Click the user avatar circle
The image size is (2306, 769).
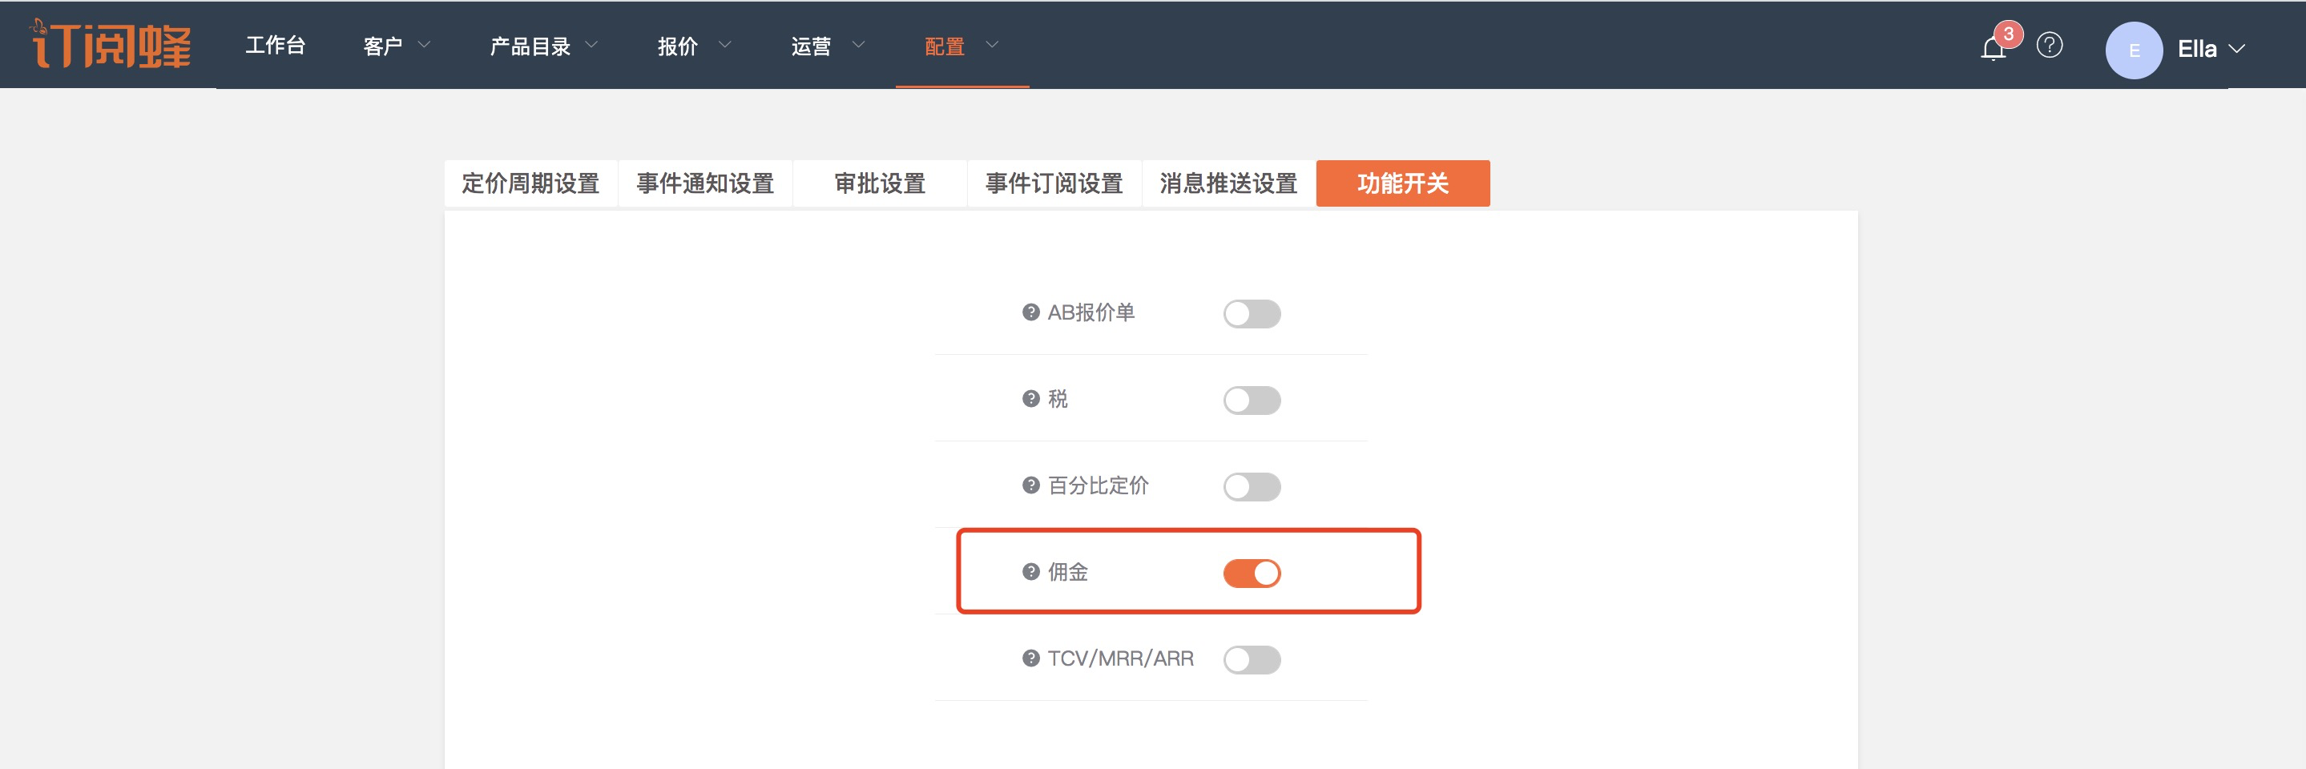(2133, 50)
